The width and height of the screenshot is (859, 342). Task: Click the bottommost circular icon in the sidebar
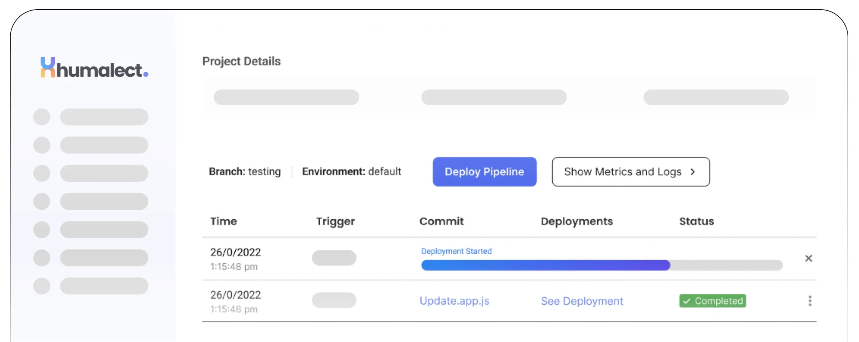click(x=42, y=286)
